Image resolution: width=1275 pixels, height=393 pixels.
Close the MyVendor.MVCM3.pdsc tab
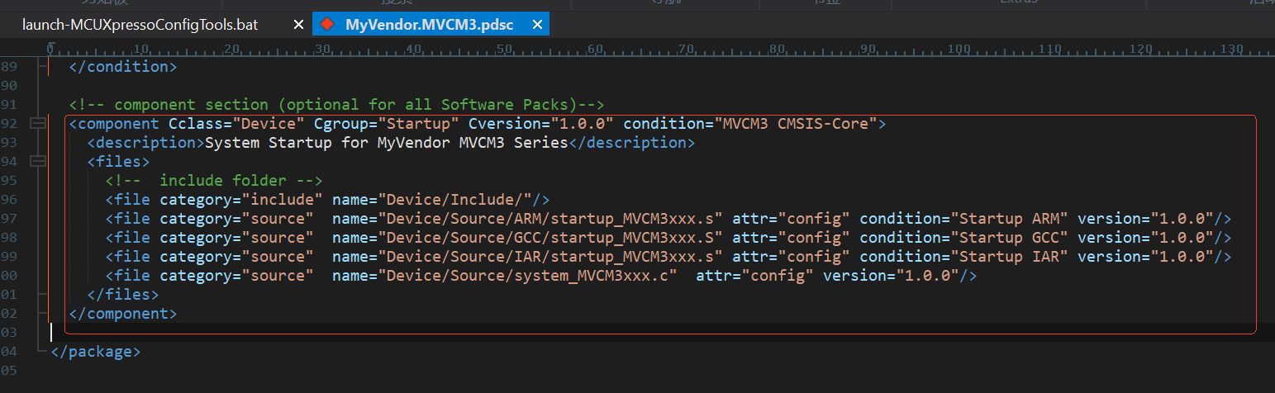538,25
